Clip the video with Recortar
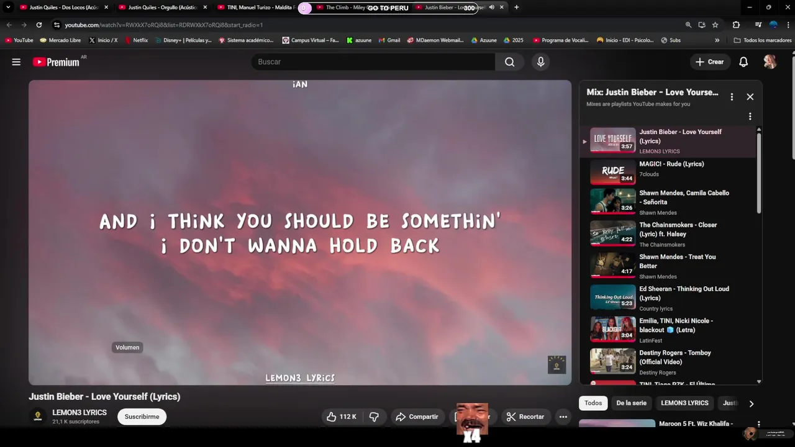This screenshot has width=795, height=447. pos(525,417)
